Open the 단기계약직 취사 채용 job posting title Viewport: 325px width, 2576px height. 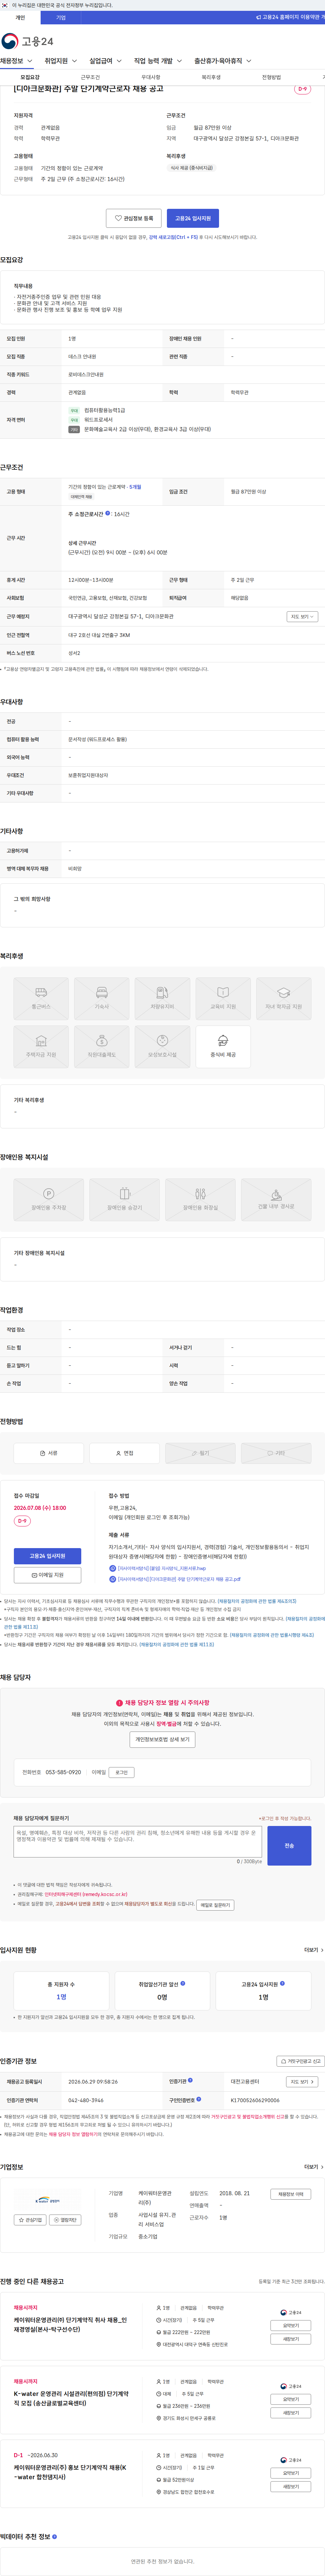point(70,2325)
